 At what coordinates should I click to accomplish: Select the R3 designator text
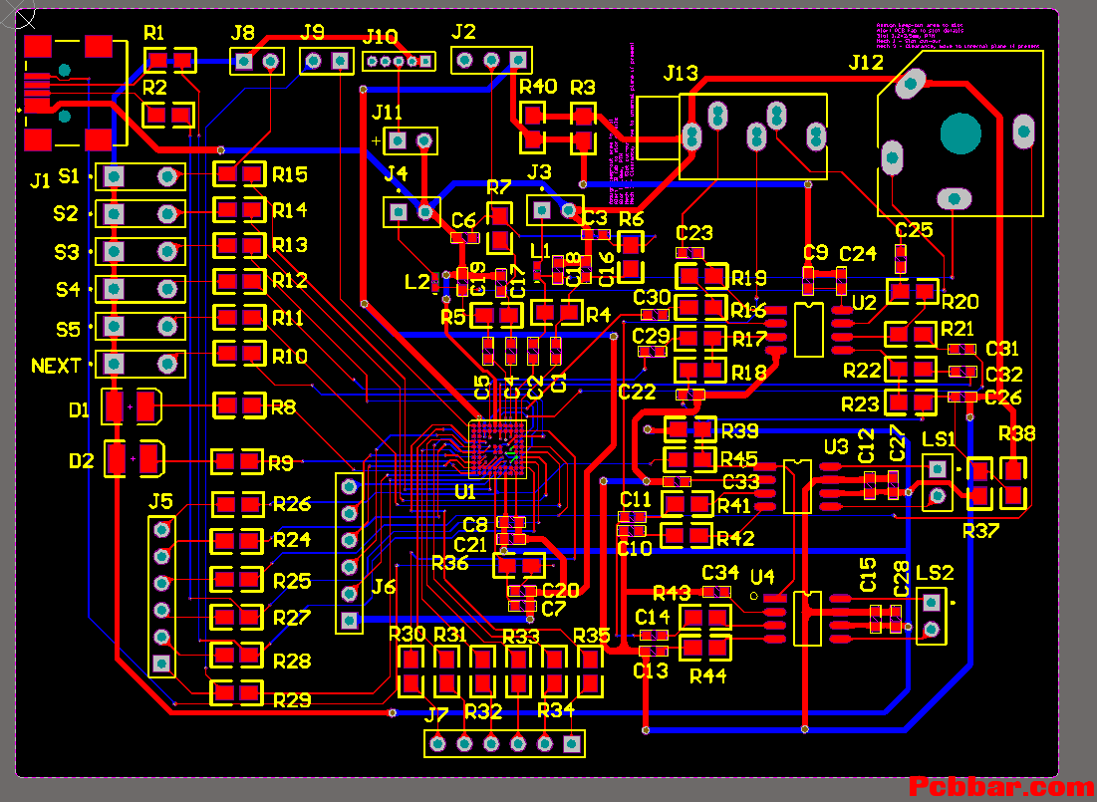[x=583, y=88]
